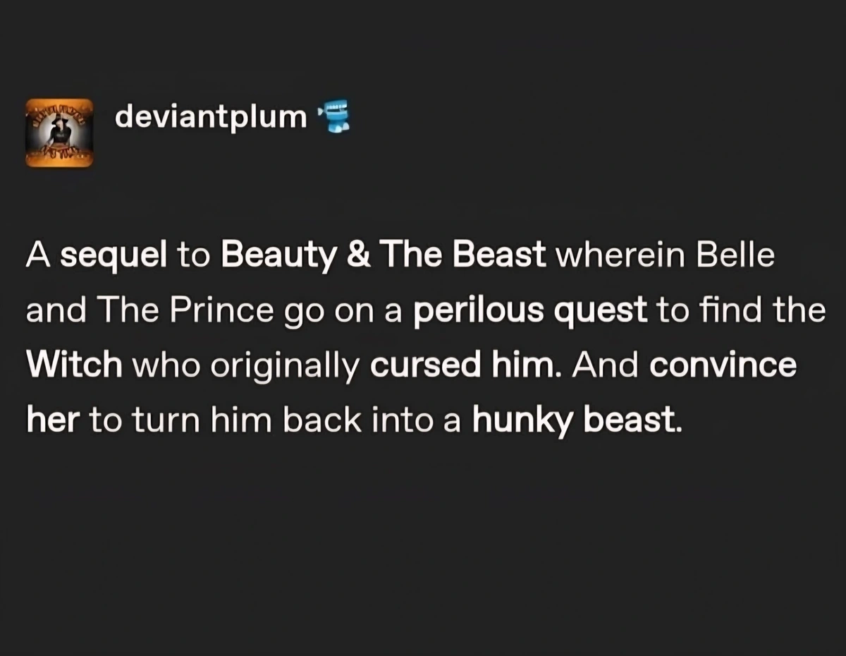This screenshot has height=656, width=846.
Task: Click the bold word "convince"
Action: 723,365
